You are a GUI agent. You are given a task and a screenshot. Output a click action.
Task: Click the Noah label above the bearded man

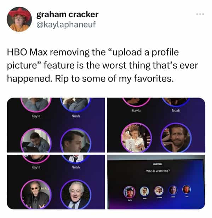pos(176,111)
